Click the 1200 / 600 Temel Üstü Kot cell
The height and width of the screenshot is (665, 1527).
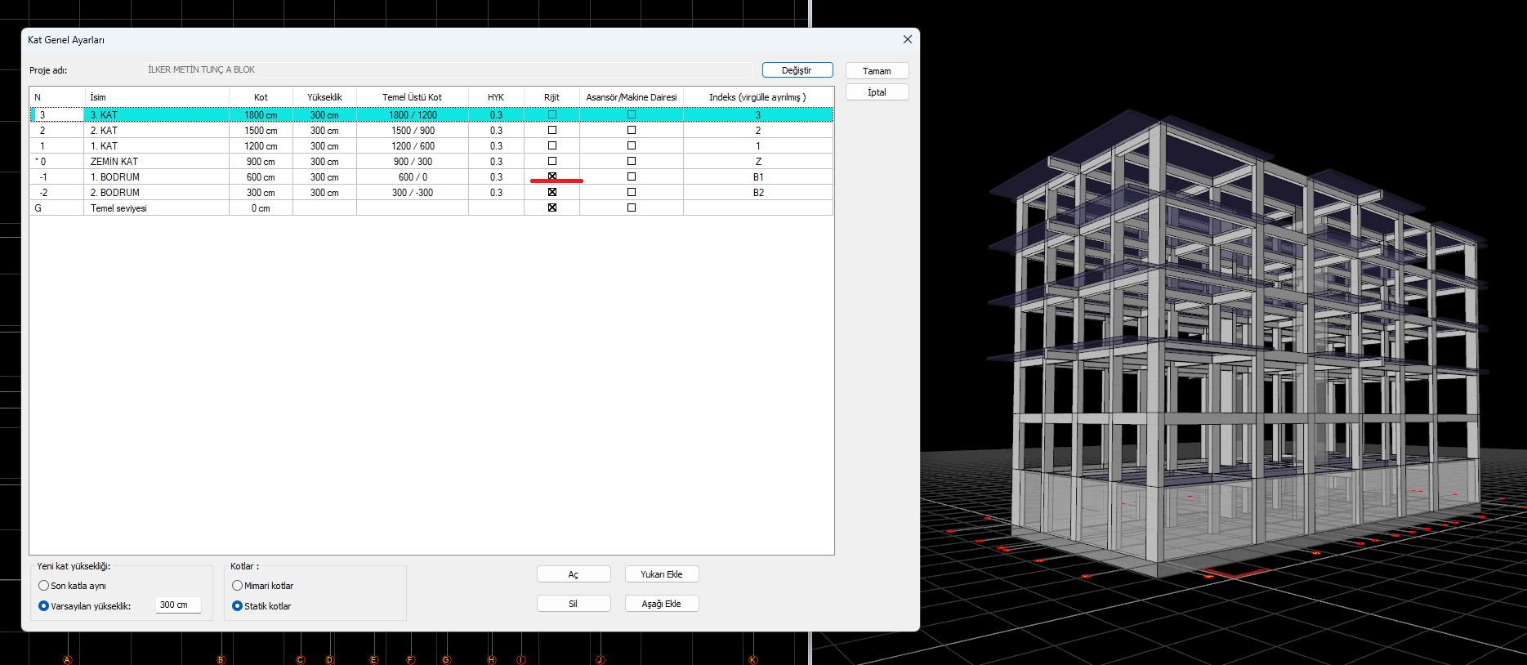pos(413,146)
